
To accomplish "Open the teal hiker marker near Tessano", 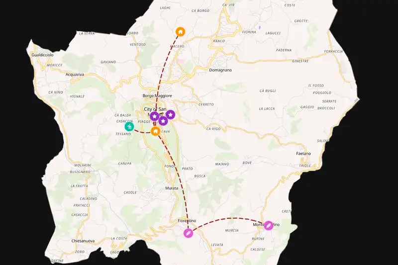I will point(129,127).
